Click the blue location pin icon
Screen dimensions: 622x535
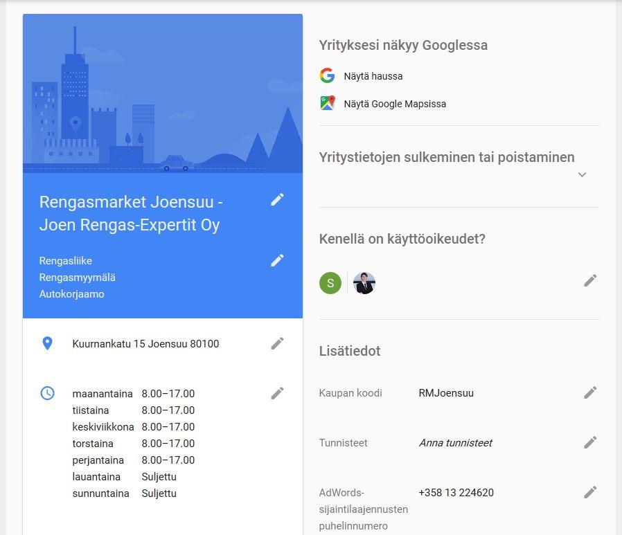(47, 343)
